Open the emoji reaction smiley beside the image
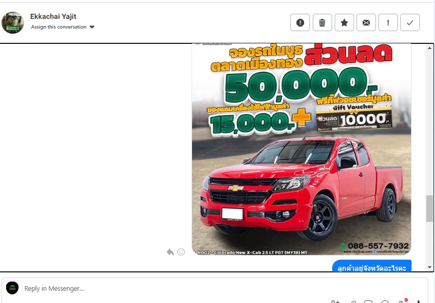 click(x=181, y=251)
